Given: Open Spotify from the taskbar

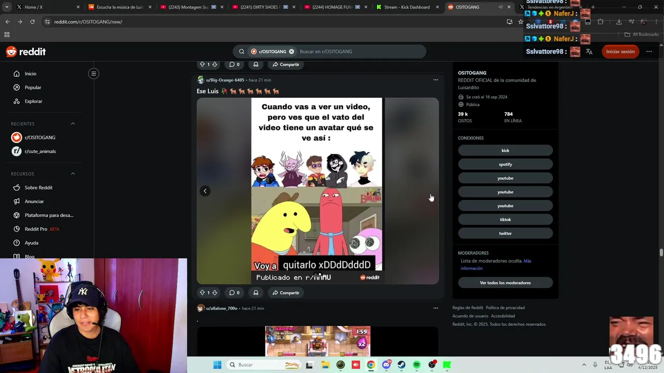Looking at the screenshot, I should (417, 365).
